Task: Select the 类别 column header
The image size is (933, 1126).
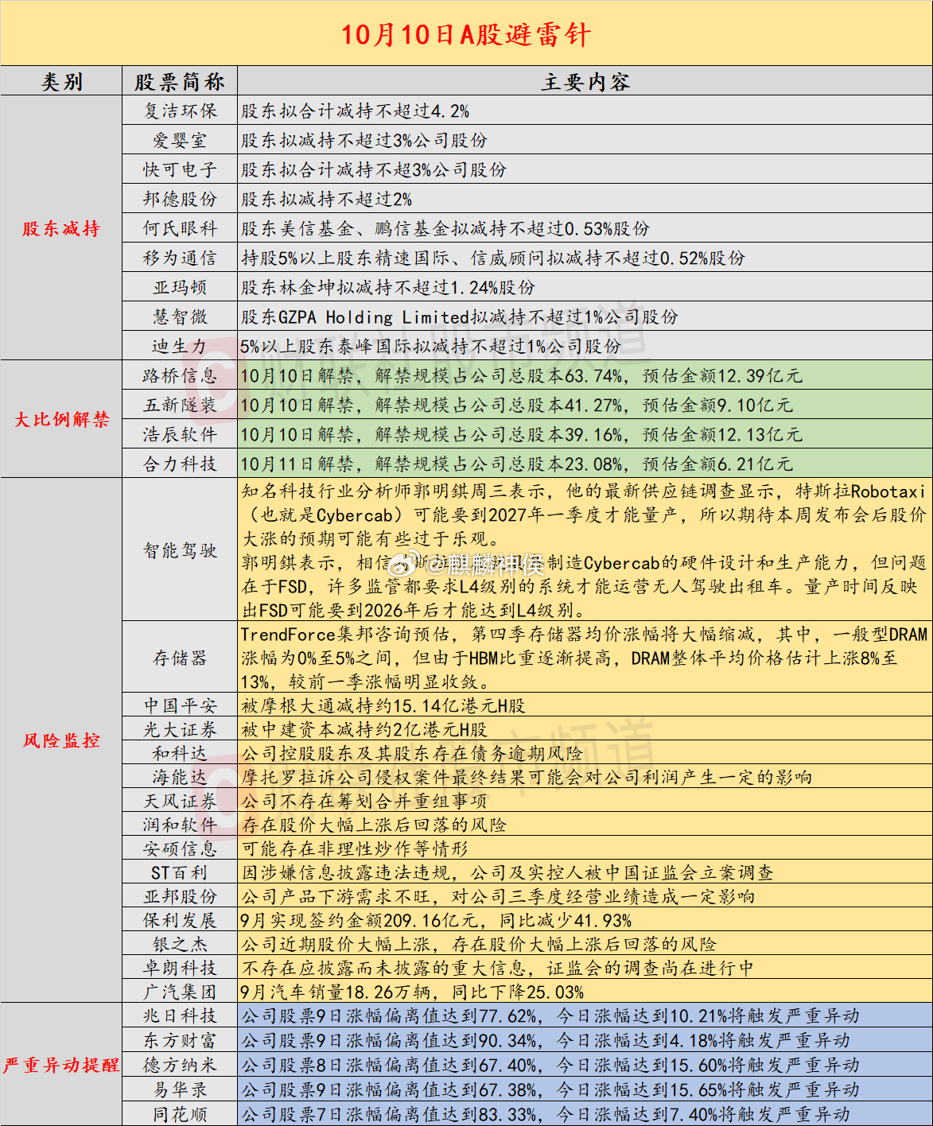Action: 61,81
